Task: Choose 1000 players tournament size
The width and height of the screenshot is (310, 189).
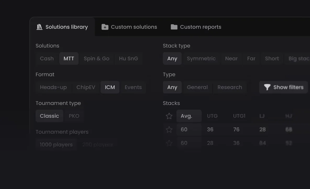Action: (x=56, y=145)
